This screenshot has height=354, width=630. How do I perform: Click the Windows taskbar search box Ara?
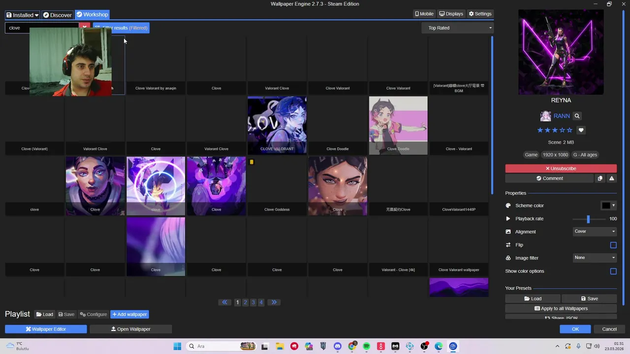click(x=220, y=346)
